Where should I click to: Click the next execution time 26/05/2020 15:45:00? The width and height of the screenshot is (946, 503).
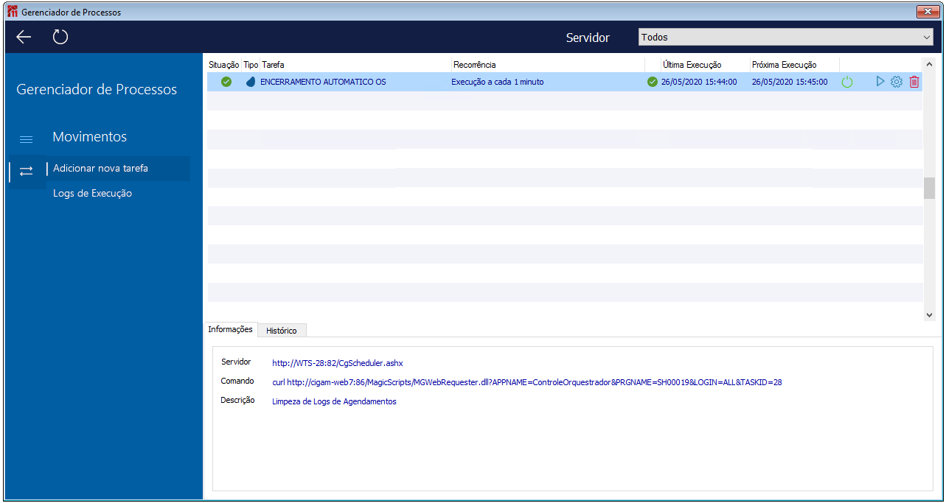(790, 82)
